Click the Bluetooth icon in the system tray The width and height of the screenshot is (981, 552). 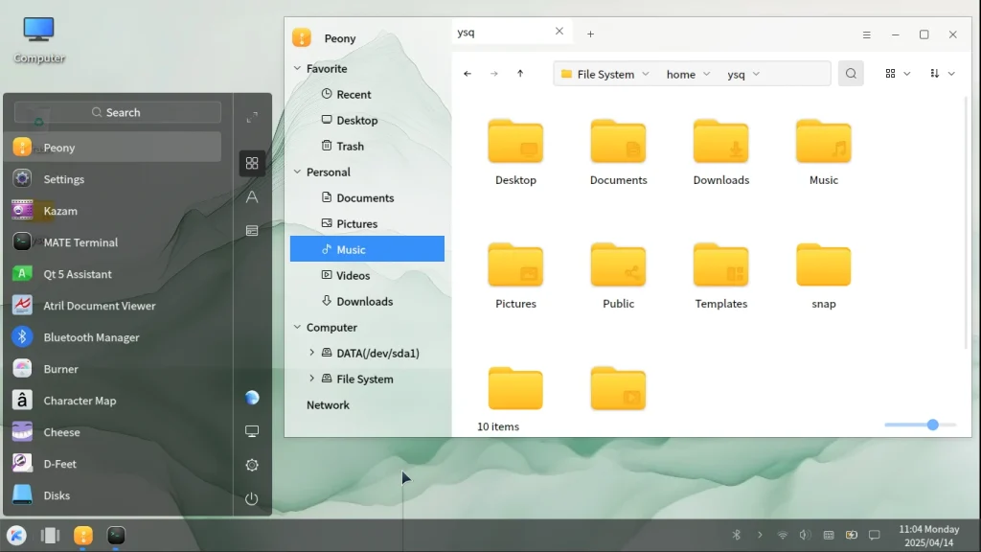737,535
